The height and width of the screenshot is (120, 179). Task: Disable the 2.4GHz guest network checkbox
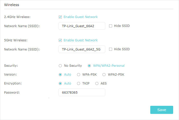pyautogui.click(x=60, y=17)
